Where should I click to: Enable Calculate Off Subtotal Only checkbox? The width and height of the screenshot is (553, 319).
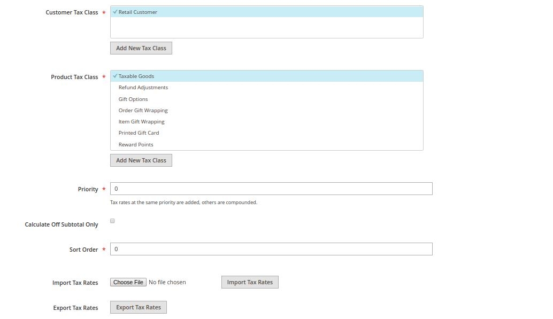pos(112,221)
